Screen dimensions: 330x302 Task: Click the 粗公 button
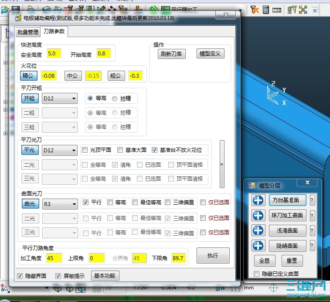click(x=116, y=75)
